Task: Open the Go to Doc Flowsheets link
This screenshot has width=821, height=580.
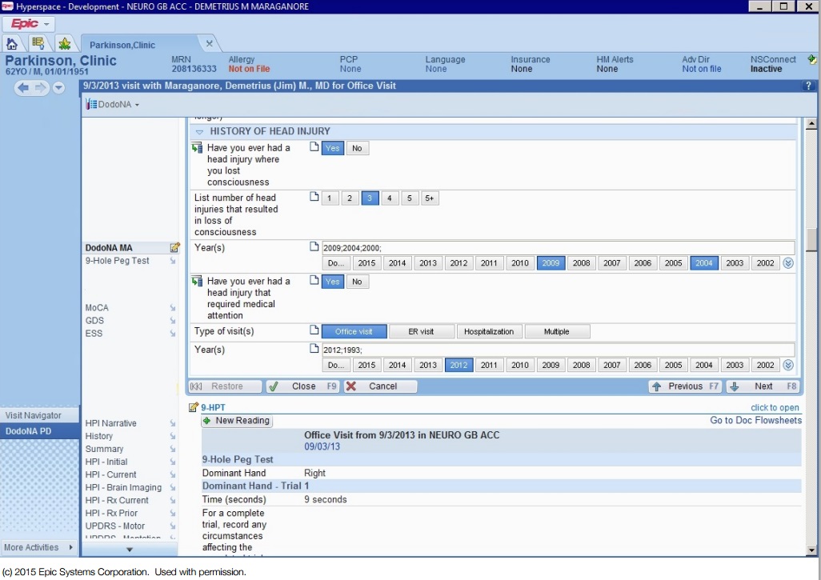Action: click(755, 420)
